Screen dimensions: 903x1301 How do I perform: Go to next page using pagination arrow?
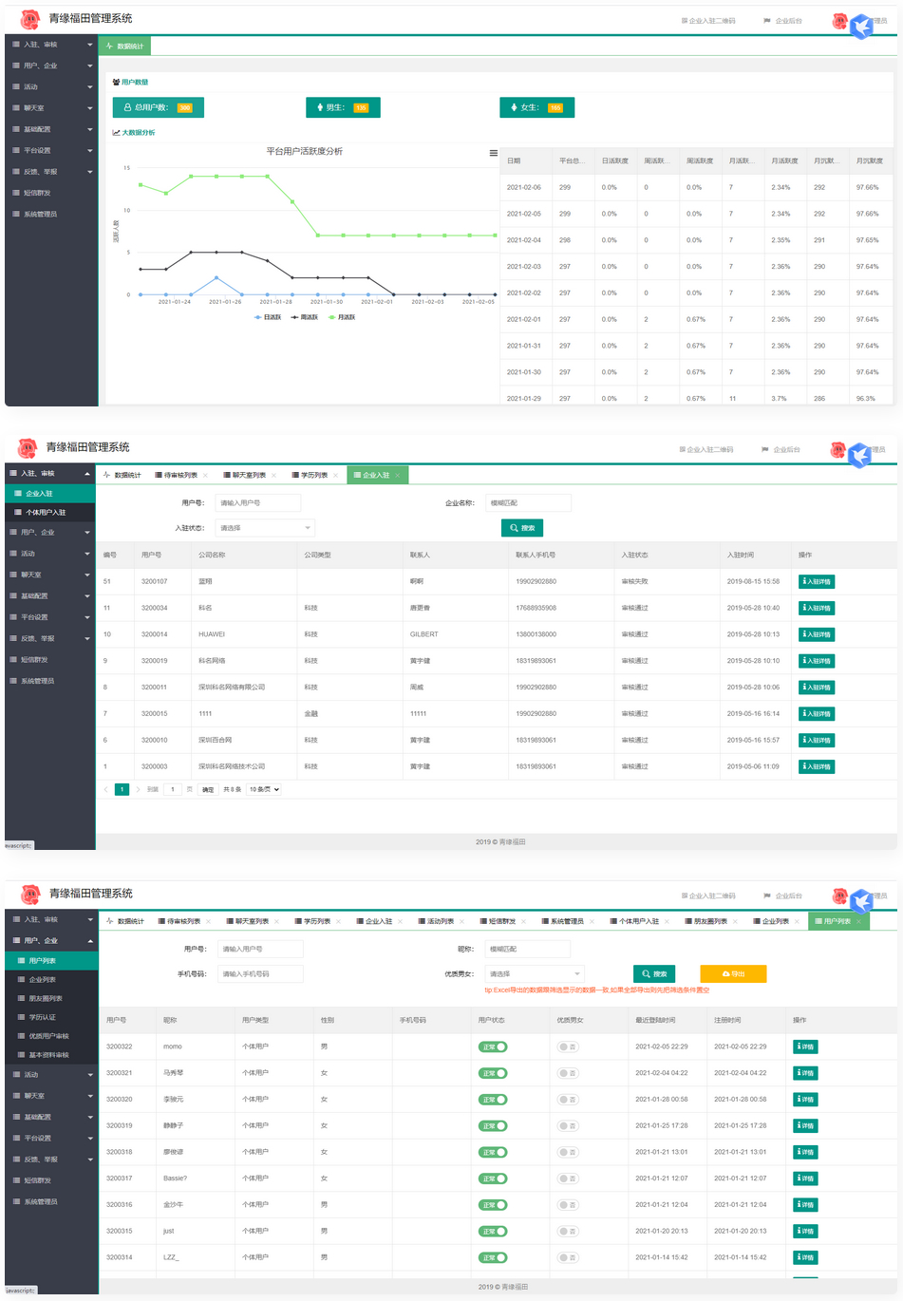tap(138, 789)
